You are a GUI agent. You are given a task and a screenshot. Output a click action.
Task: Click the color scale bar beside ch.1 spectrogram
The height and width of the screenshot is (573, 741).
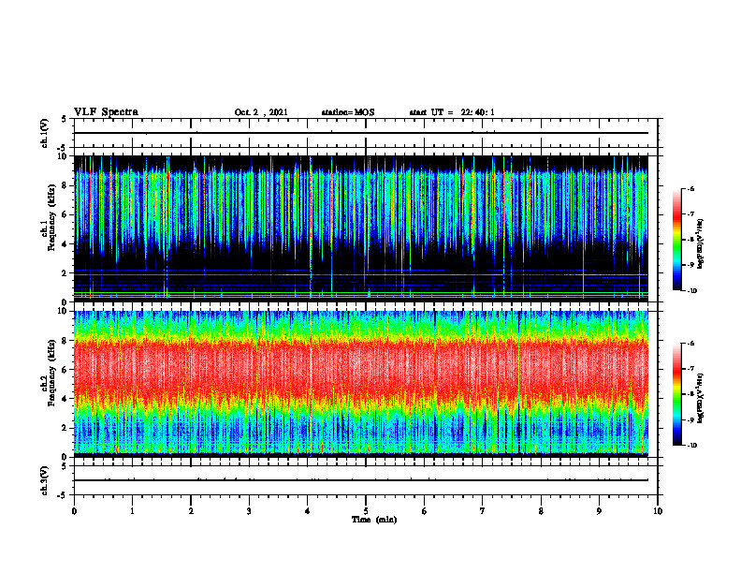pyautogui.click(x=677, y=240)
